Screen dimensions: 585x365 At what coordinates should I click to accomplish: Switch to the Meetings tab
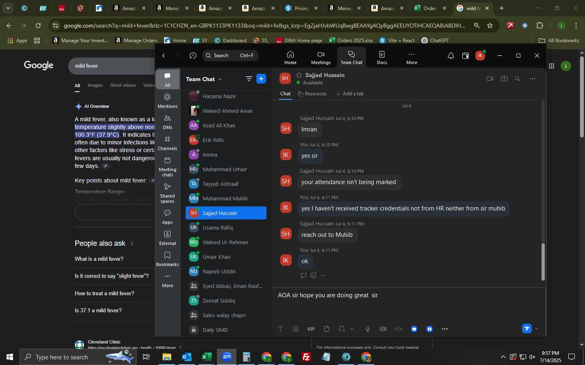point(321,58)
